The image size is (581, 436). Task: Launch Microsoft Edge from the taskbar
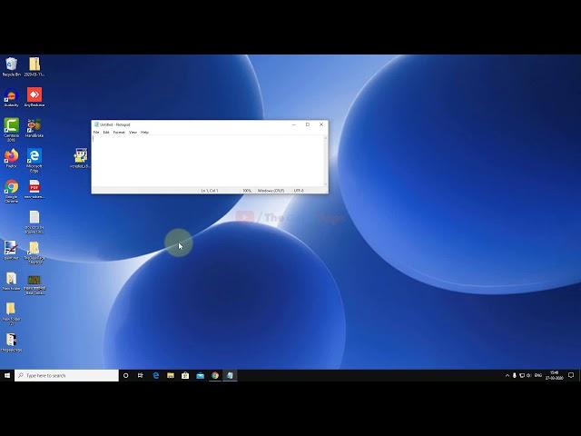155,375
